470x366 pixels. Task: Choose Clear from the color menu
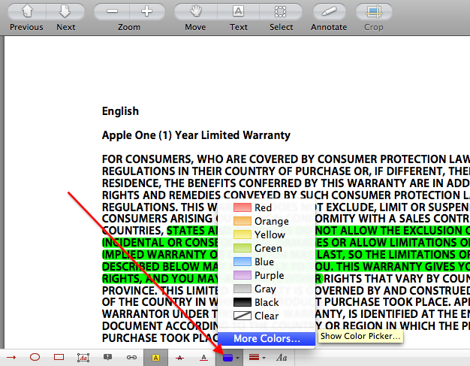[267, 316]
